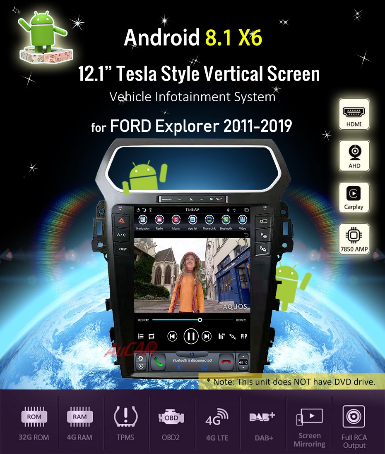
Task: Go to home screen via house icon
Action: pyautogui.click(x=141, y=359)
